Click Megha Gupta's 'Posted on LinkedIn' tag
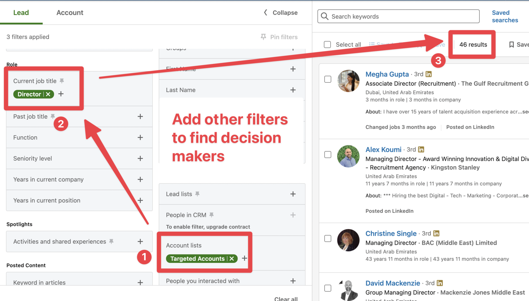The width and height of the screenshot is (529, 301). click(x=470, y=127)
